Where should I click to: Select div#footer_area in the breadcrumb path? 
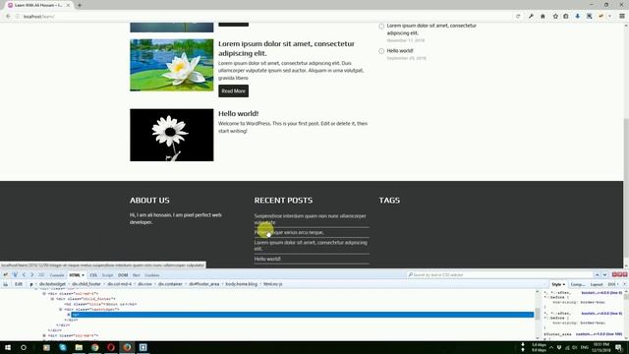(204, 284)
